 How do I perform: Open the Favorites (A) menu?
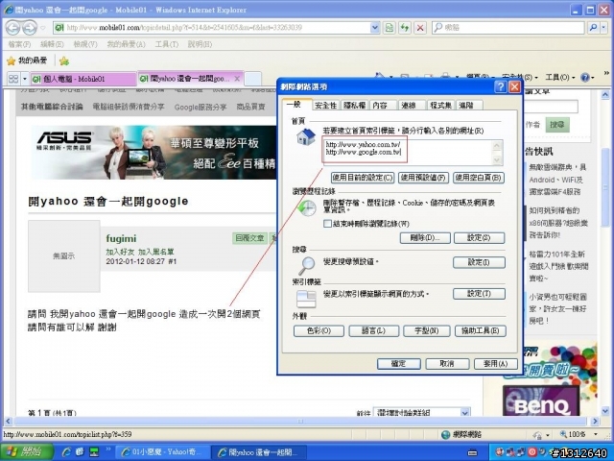pyautogui.click(x=126, y=44)
